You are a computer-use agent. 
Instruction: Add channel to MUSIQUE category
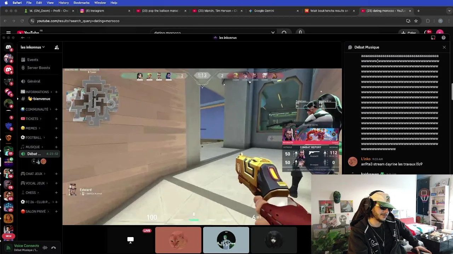[56, 147]
